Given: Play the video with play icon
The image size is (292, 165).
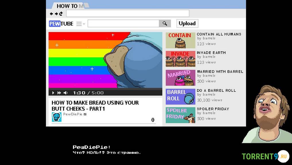Looking at the screenshot, I should coord(53,93).
